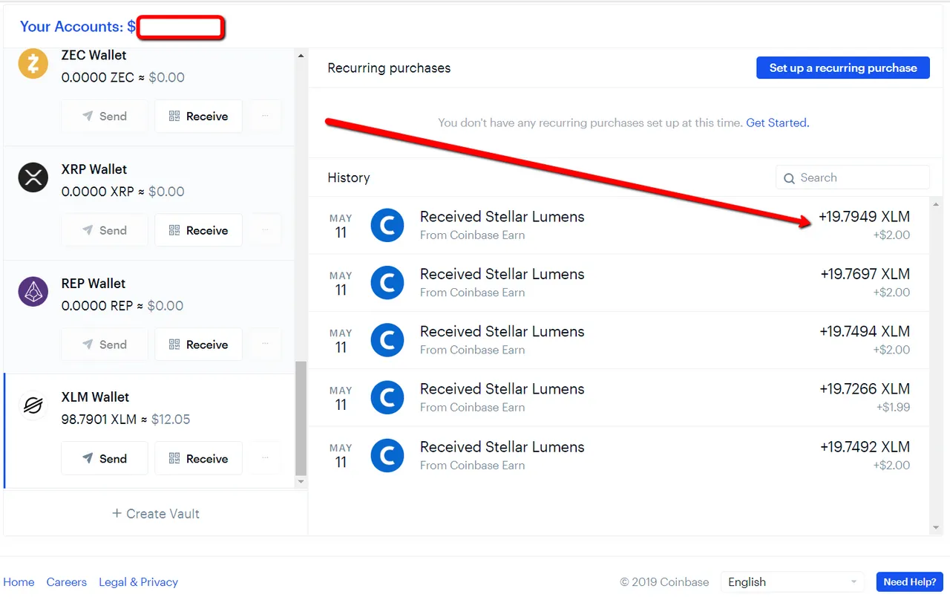Click Coinbase icon on +19.7697 XLM transaction
This screenshot has width=950, height=600.
coord(387,283)
